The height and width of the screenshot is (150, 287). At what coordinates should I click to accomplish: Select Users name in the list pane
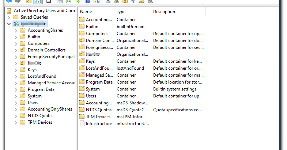pos(91,96)
